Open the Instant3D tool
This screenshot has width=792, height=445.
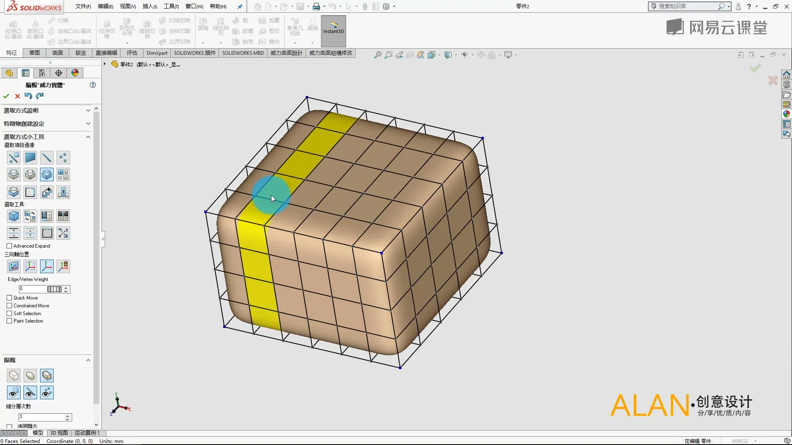333,27
